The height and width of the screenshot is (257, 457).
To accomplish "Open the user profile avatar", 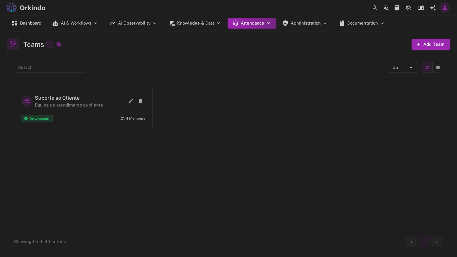I will (445, 8).
